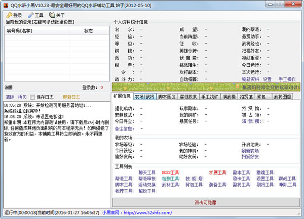
Task: Switch to the 农场|武将 tab
Action: coord(144,96)
